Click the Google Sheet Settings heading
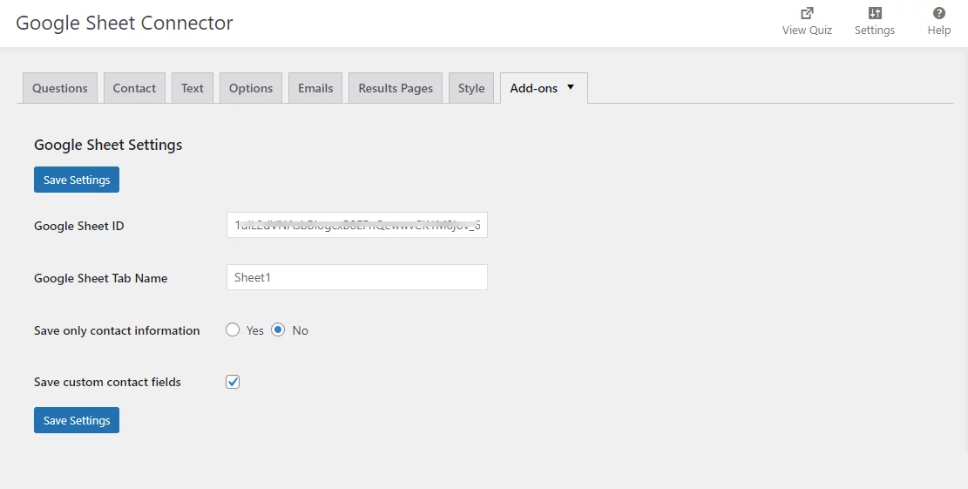The height and width of the screenshot is (489, 968). [x=108, y=145]
